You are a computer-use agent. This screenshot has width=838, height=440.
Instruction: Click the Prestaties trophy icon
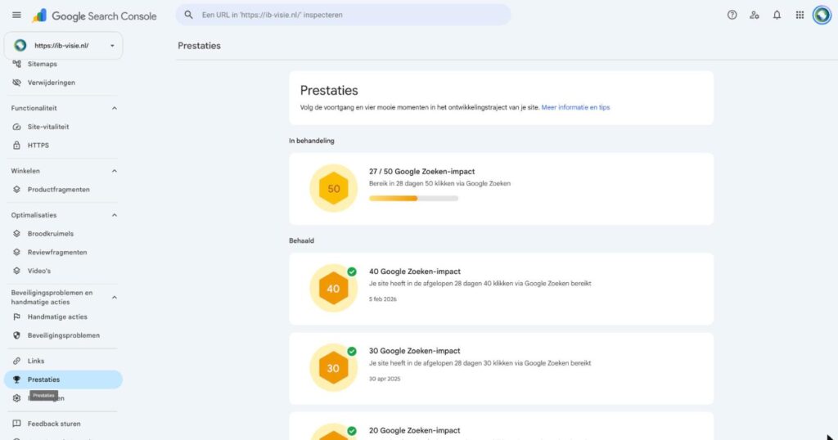pyautogui.click(x=16, y=379)
